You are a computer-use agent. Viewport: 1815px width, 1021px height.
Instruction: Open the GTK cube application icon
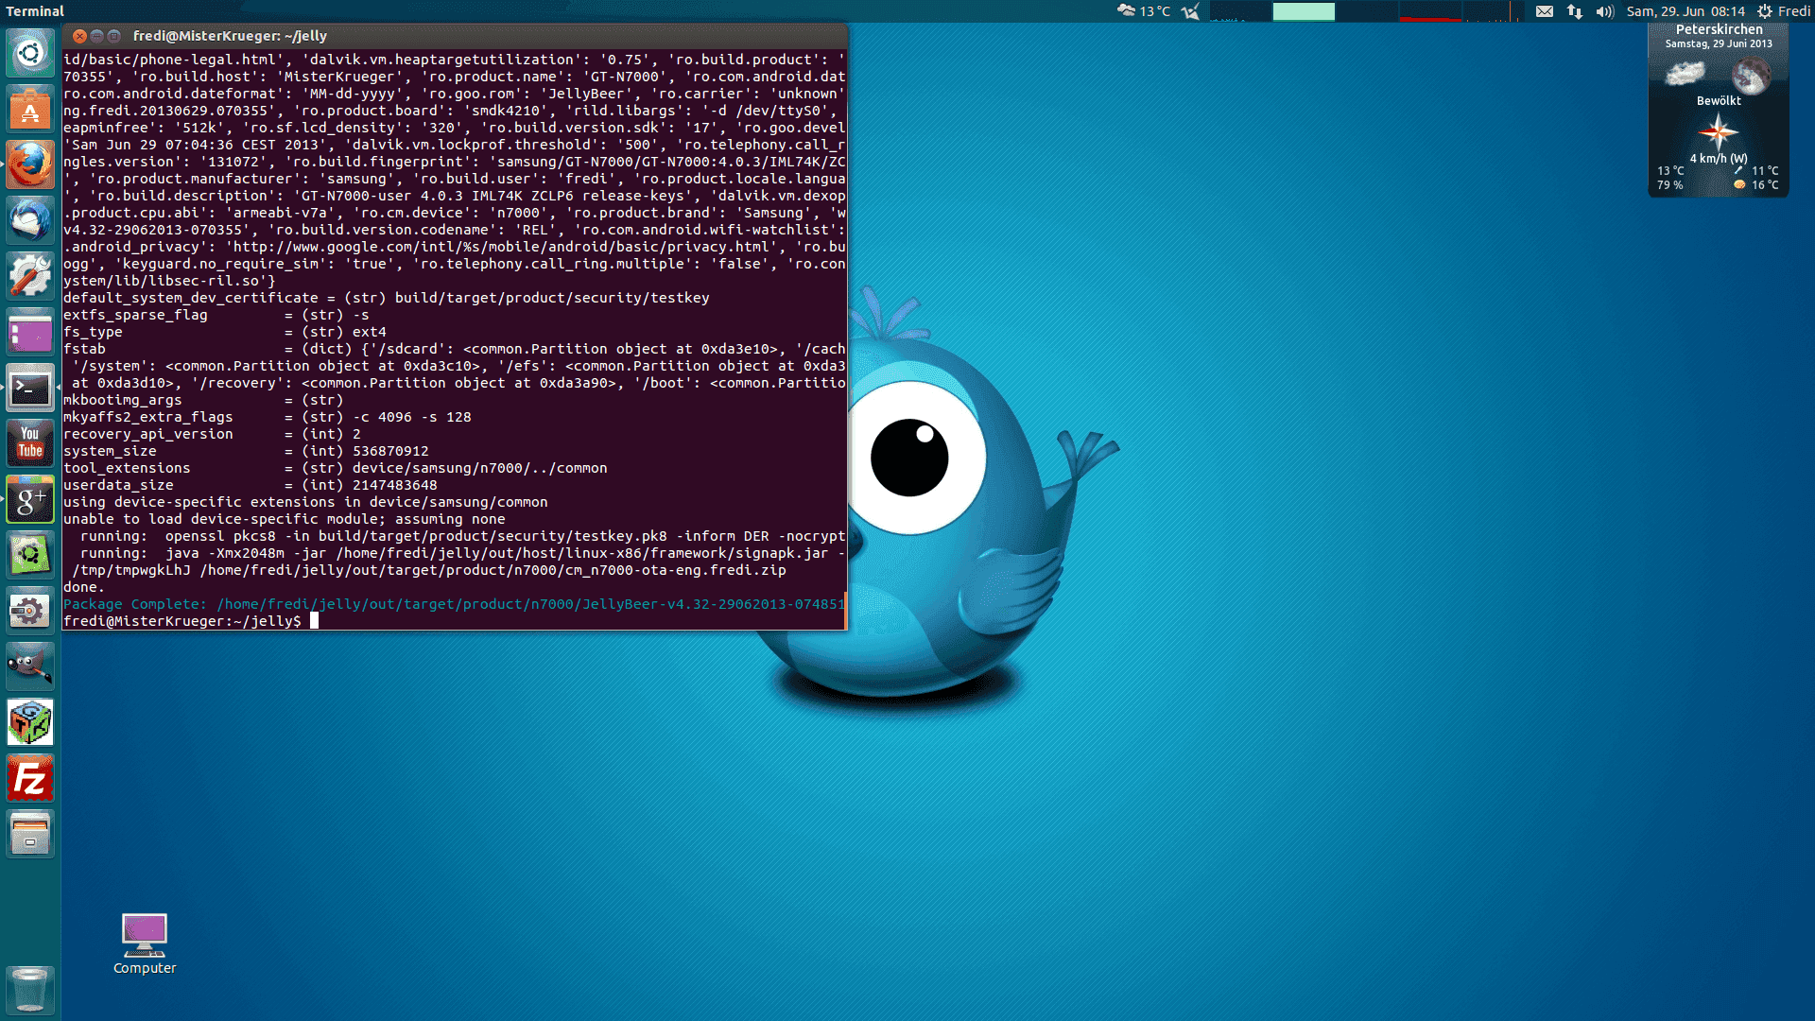pyautogui.click(x=30, y=723)
